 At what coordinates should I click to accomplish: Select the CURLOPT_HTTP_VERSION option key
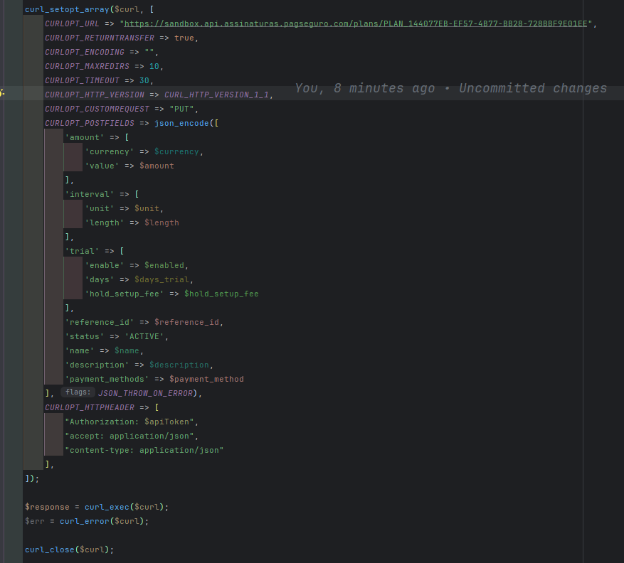click(x=95, y=95)
